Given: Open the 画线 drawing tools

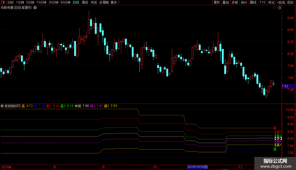Looking at the screenshot, I should (253, 2).
